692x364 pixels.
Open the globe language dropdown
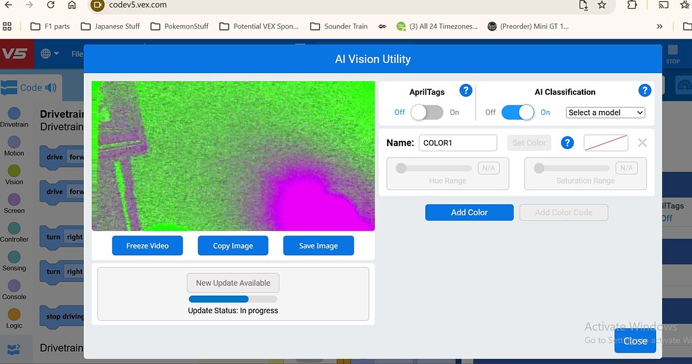tap(50, 54)
